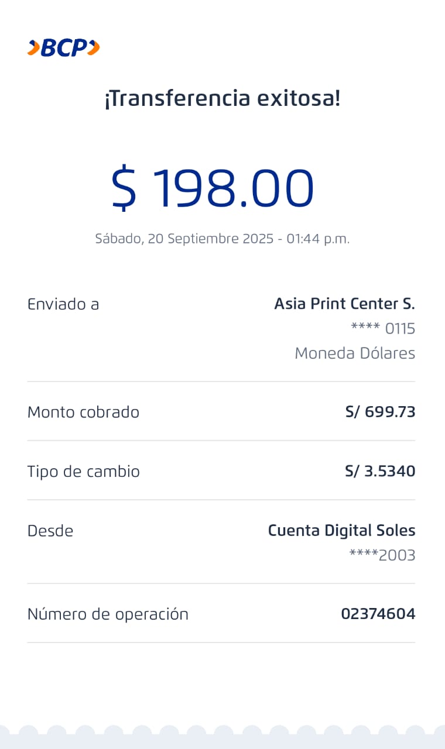Click the "Desde" label
This screenshot has width=445, height=749.
[50, 531]
